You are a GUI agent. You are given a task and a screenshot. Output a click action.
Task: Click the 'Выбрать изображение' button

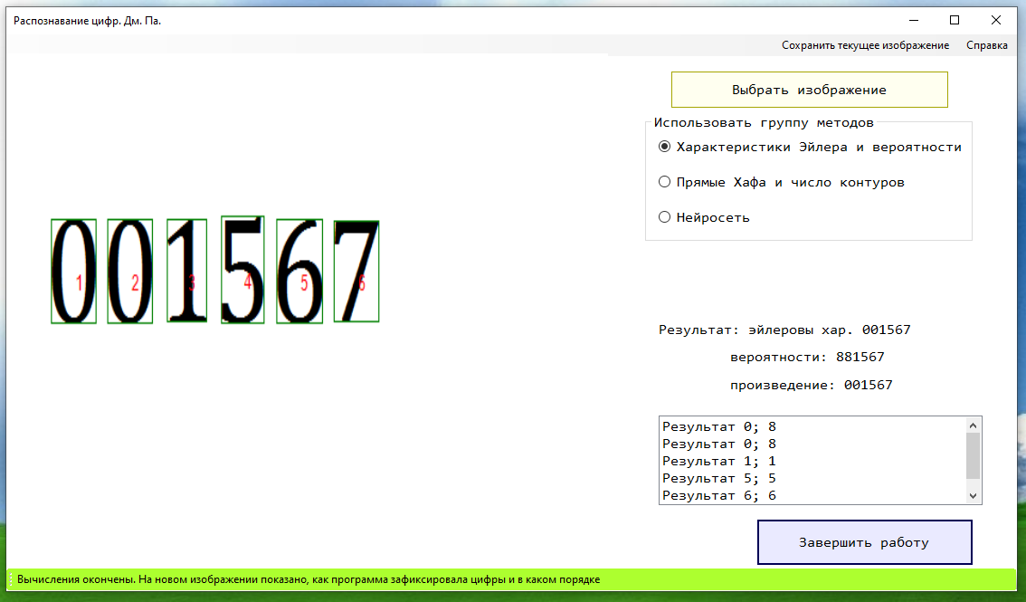click(x=809, y=90)
